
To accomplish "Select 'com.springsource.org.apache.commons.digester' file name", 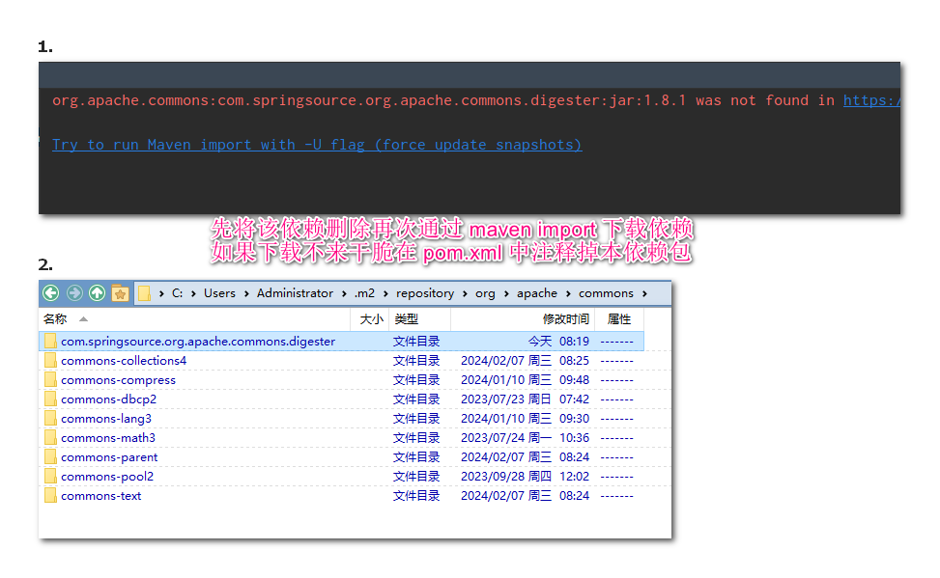I will tap(198, 342).
